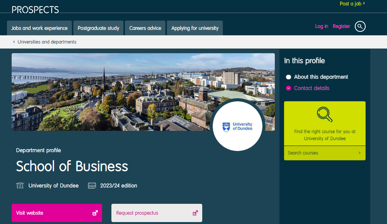Screen dimensions: 387x224
Task: Click the Log in link
Action: tap(321, 26)
